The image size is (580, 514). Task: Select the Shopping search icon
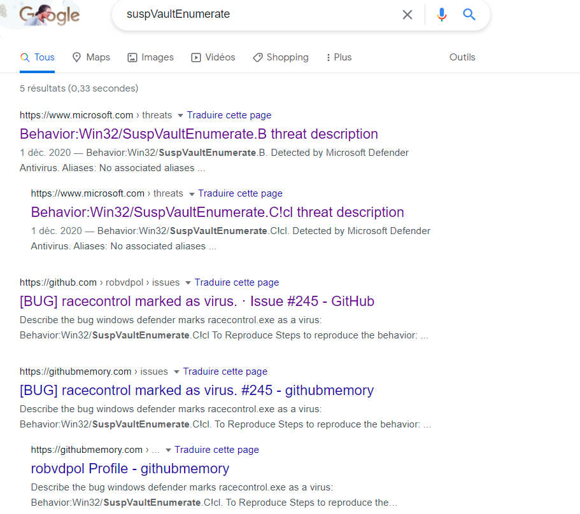coord(257,57)
